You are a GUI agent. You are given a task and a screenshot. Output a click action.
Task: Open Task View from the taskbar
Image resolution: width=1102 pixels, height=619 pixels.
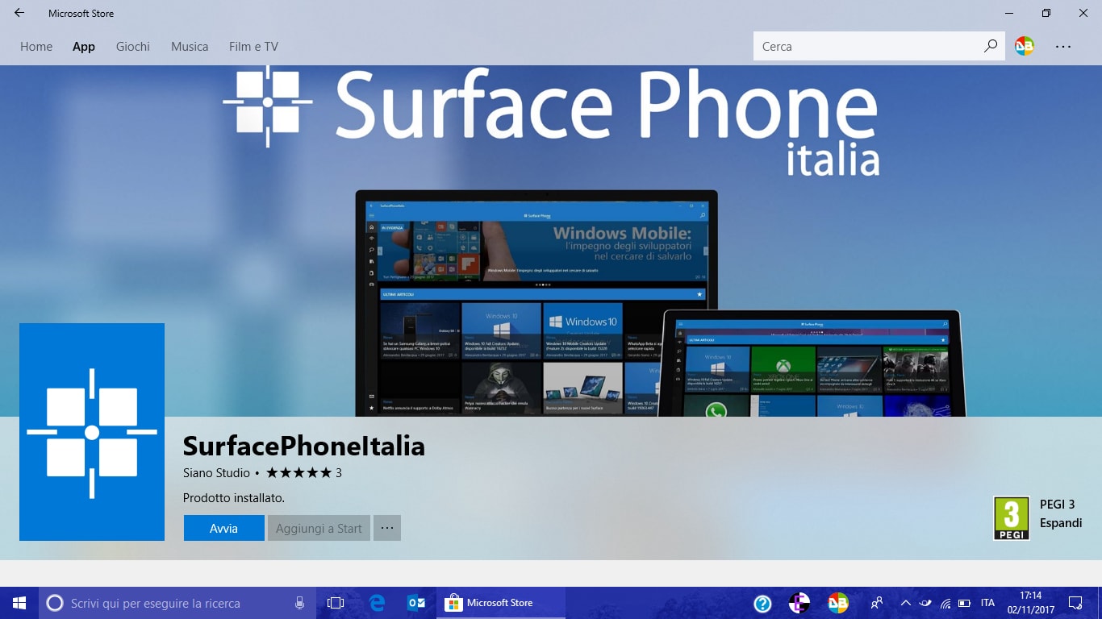[336, 602]
